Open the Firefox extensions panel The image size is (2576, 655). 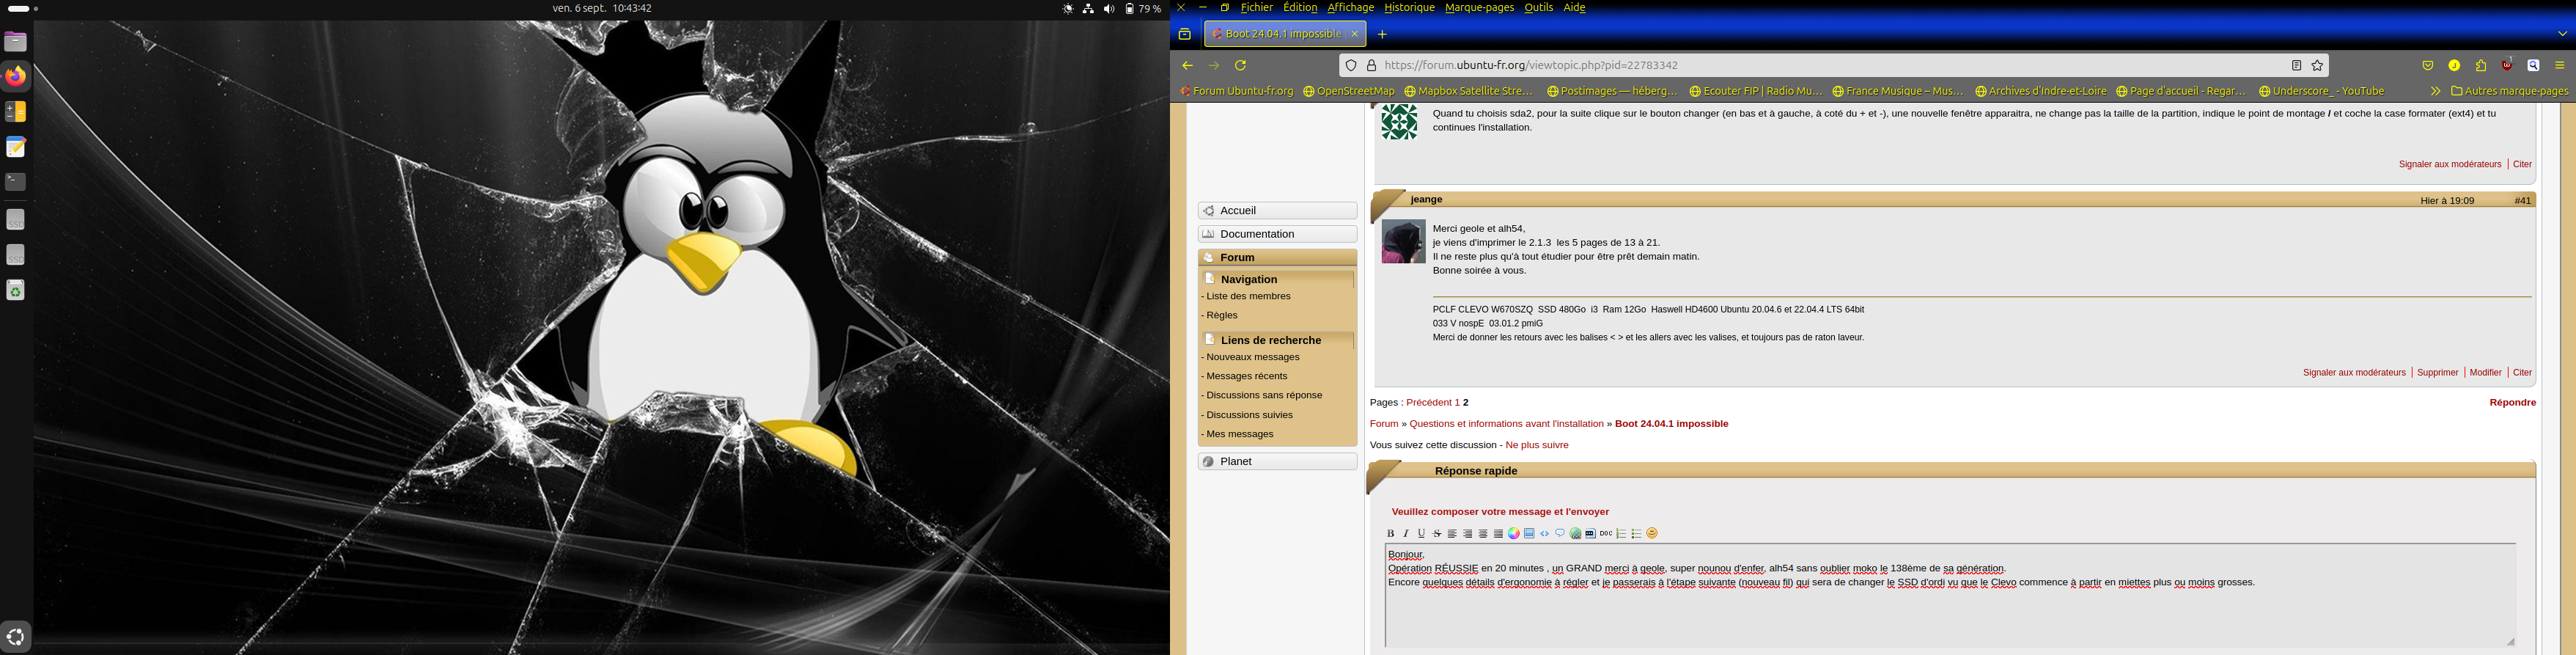tap(2481, 66)
